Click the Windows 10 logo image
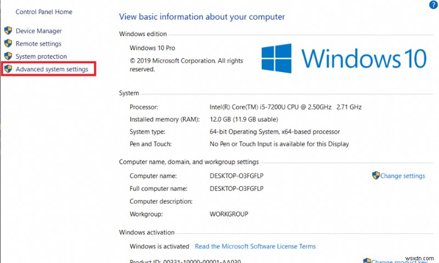The width and height of the screenshot is (439, 263). [x=344, y=58]
